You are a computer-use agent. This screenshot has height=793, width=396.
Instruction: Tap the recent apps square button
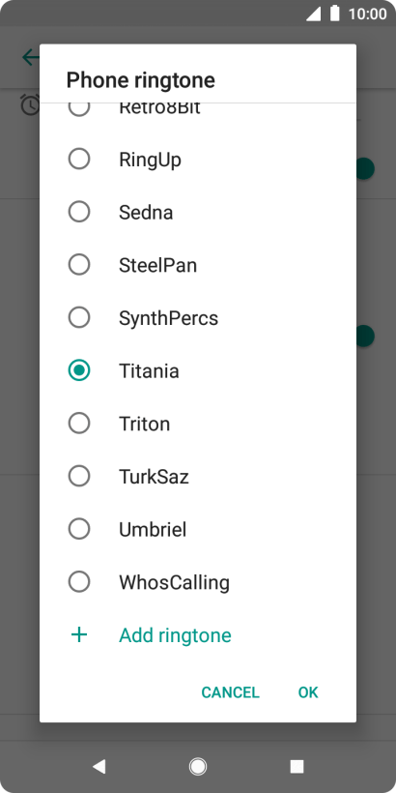pyautogui.click(x=297, y=767)
